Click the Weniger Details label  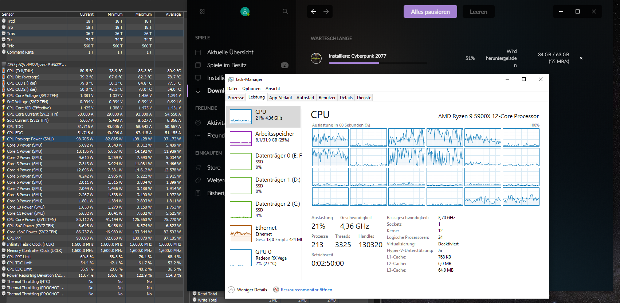point(252,290)
